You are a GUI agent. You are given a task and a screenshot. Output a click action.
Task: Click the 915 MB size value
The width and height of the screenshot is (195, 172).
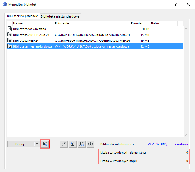click(144, 35)
